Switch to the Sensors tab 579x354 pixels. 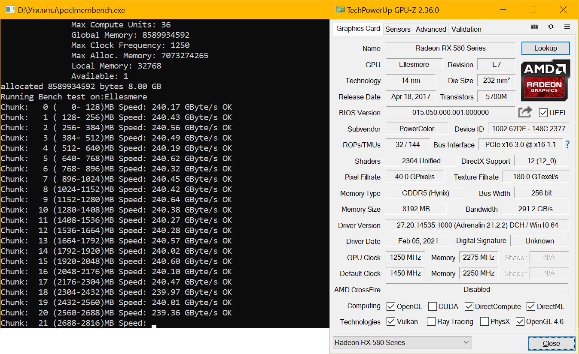[398, 29]
